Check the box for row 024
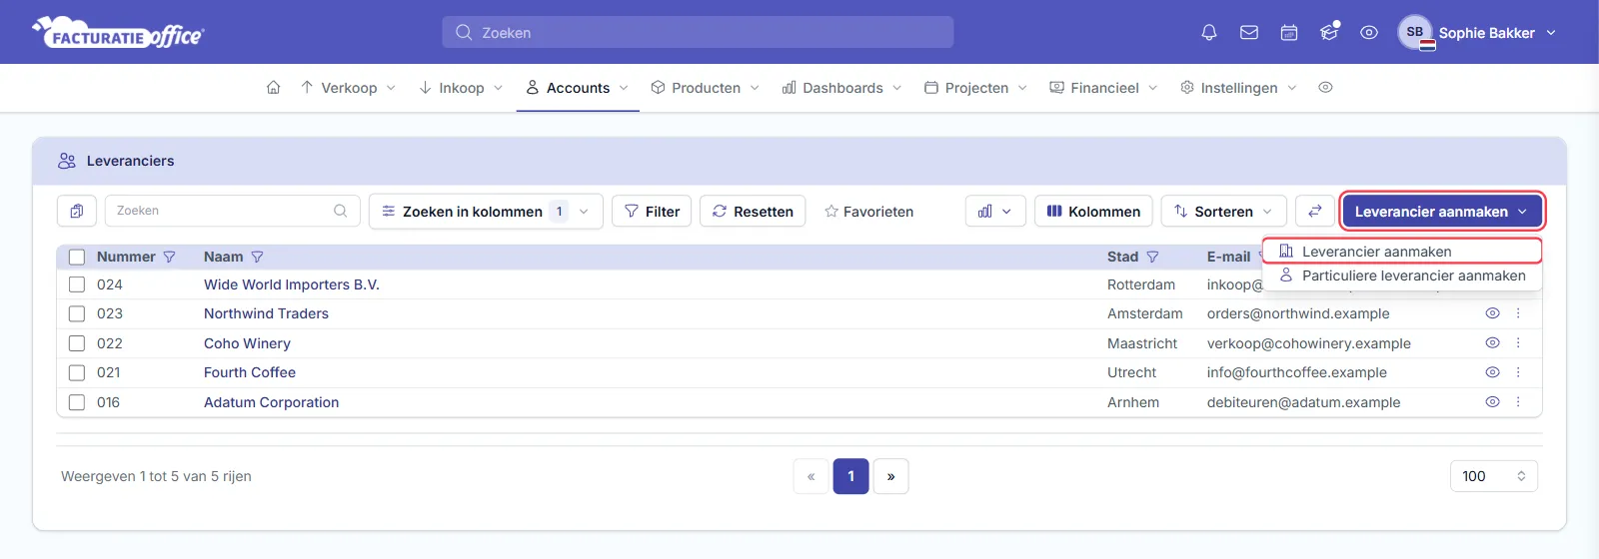The image size is (1599, 559). (77, 284)
